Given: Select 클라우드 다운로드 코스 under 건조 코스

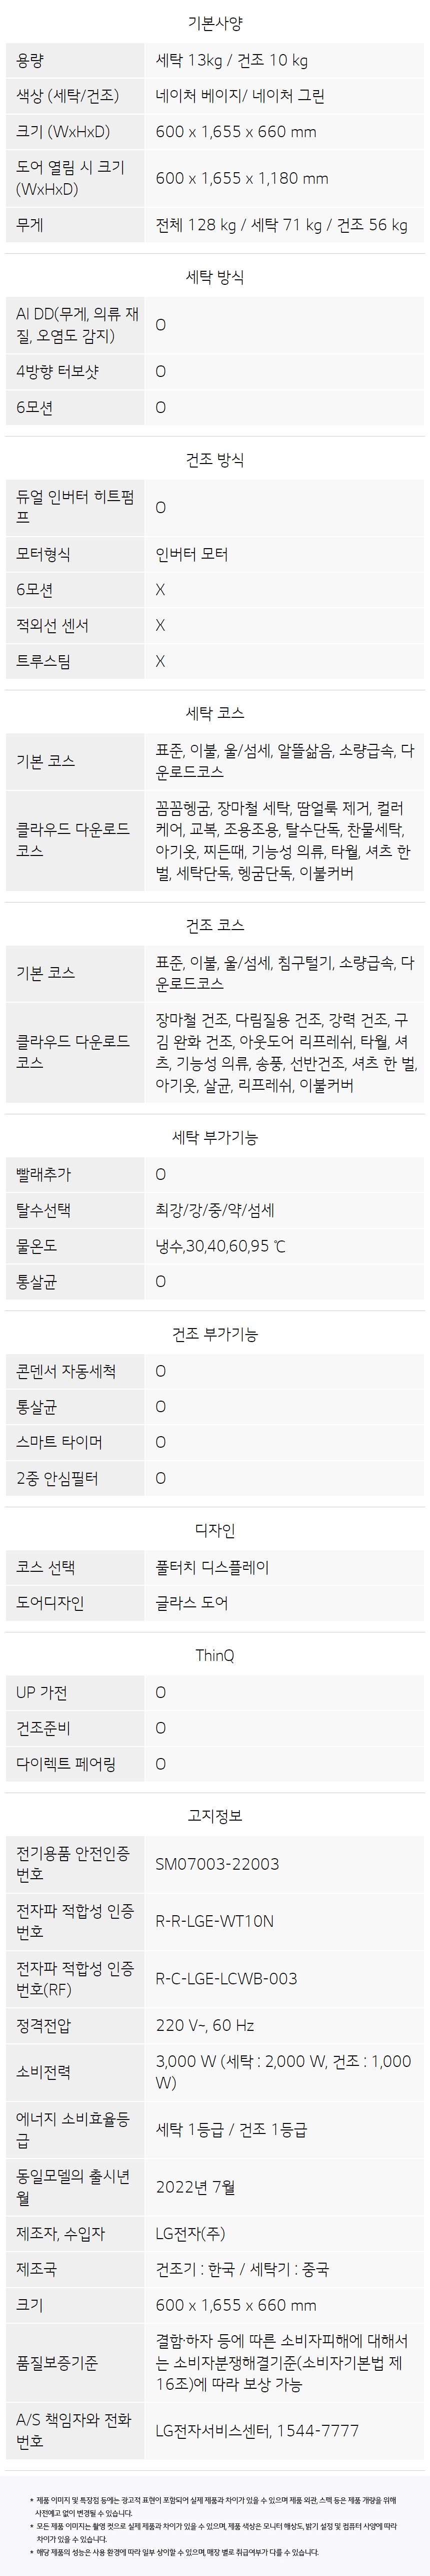Looking at the screenshot, I should pyautogui.click(x=73, y=1052).
